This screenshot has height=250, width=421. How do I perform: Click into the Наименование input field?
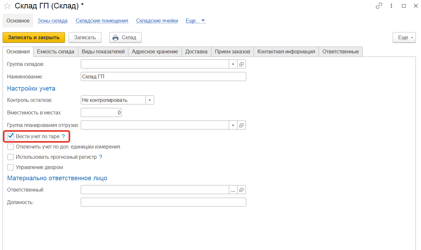tap(163, 76)
